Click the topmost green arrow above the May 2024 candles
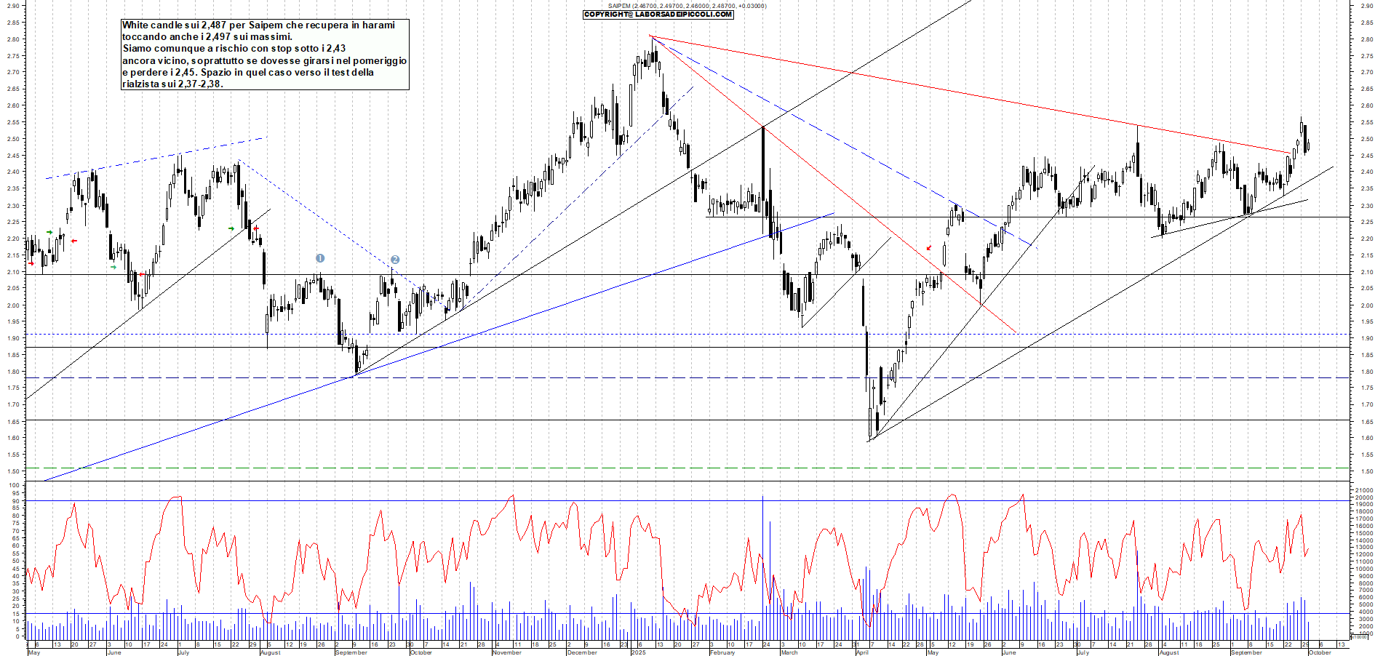Viewport: 1375px width, 656px height. pos(49,232)
